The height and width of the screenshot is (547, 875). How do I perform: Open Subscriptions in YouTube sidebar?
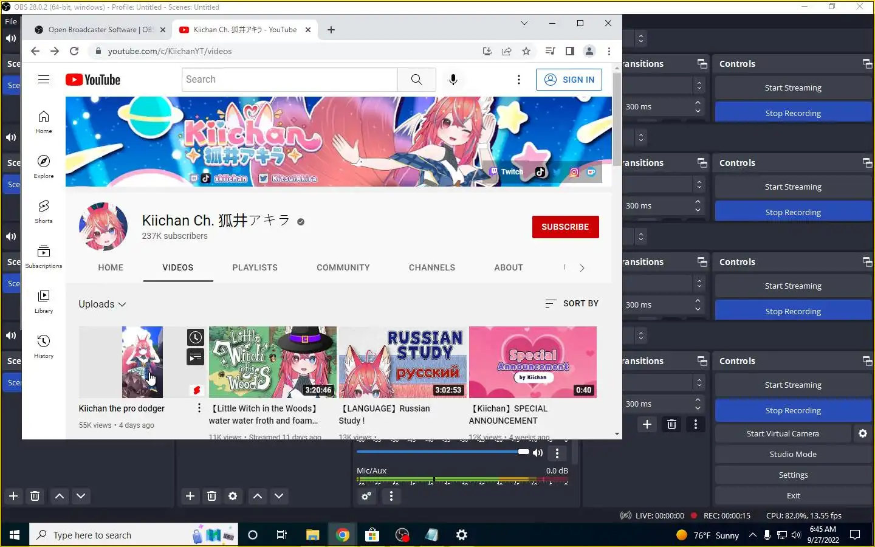point(44,256)
